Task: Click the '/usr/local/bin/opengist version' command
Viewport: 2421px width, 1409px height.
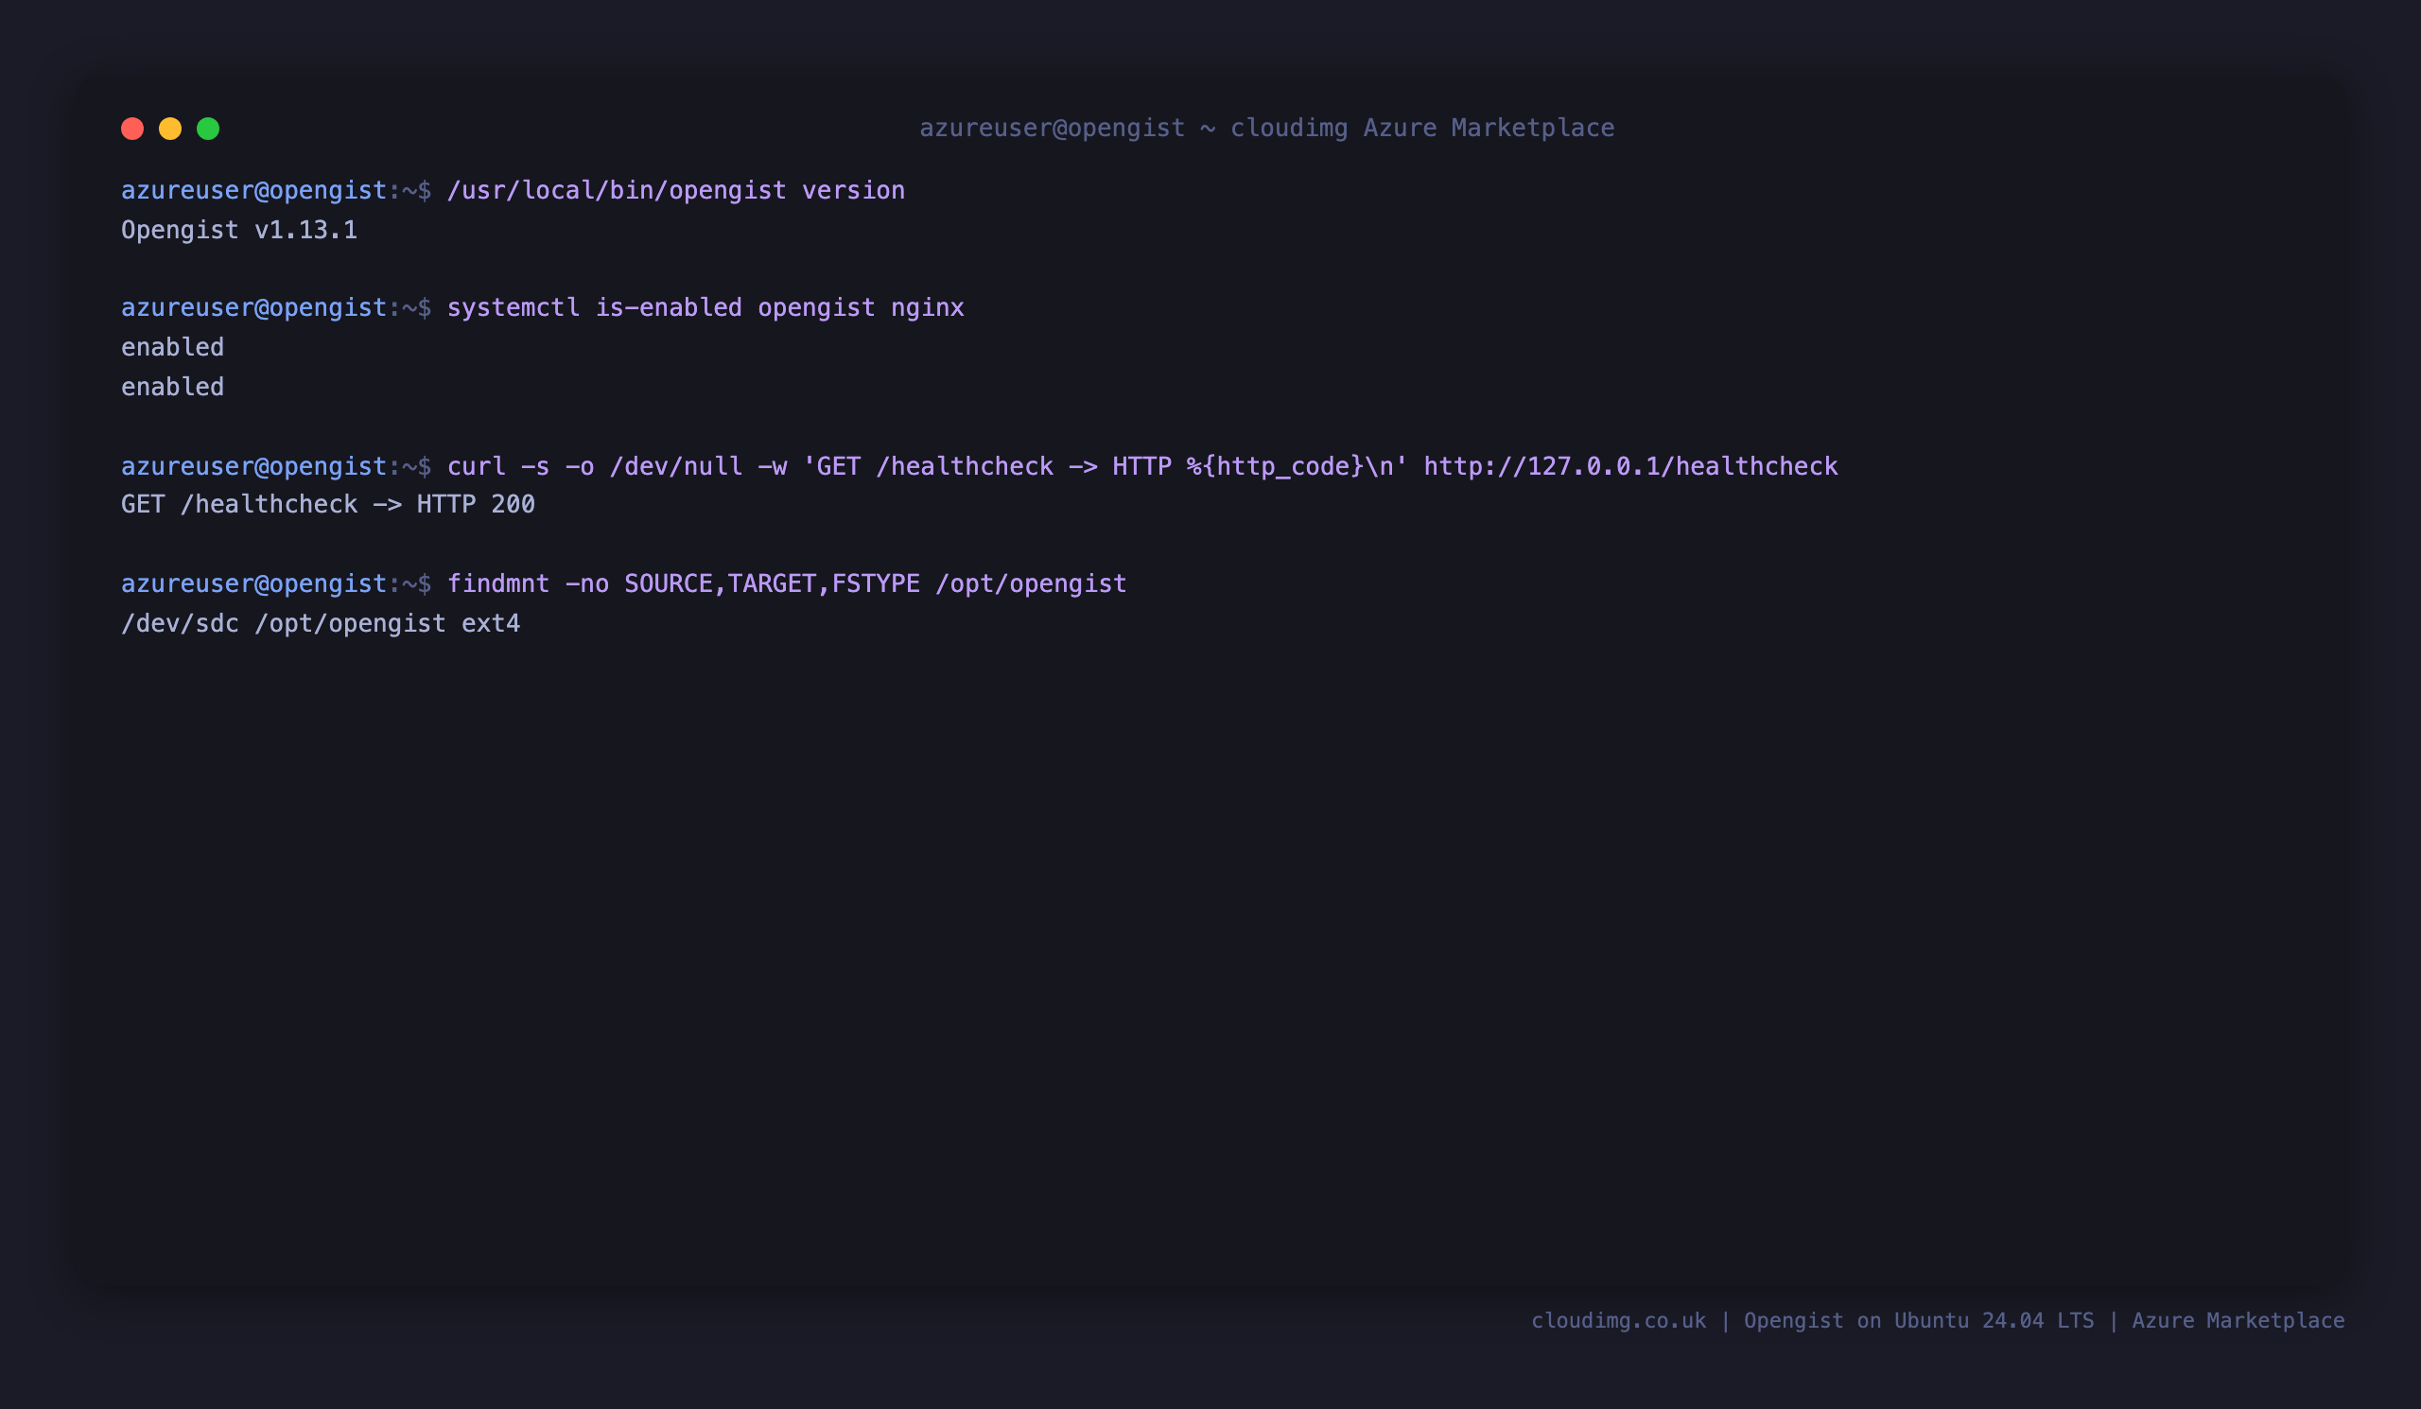Action: [x=676, y=190]
